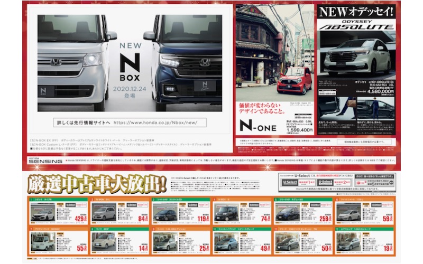The width and height of the screenshot is (423, 264).
Task: Click the 84.8 price on car 2
Action: pyautogui.click(x=143, y=219)
